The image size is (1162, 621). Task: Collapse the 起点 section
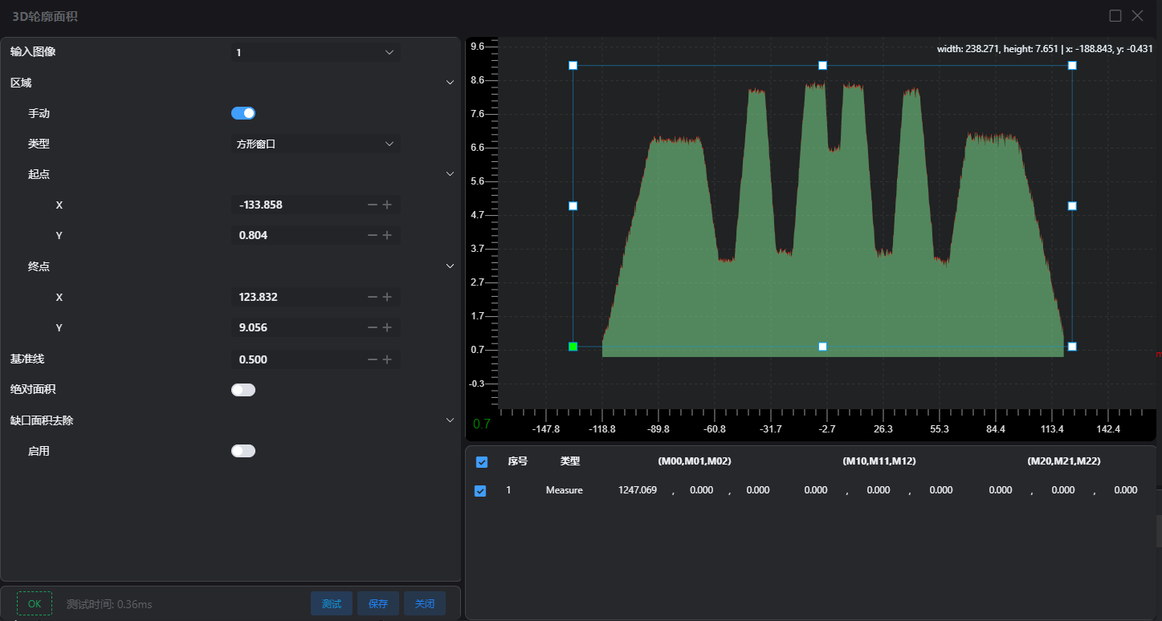point(450,174)
